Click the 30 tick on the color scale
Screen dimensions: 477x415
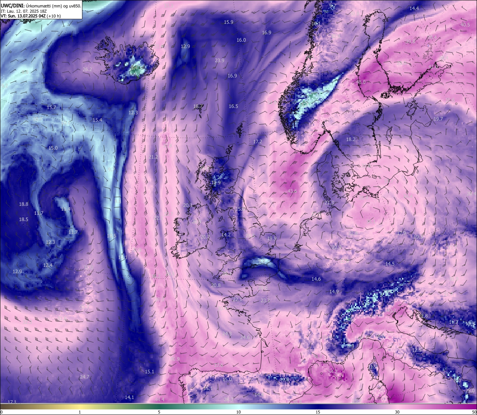pos(397,412)
